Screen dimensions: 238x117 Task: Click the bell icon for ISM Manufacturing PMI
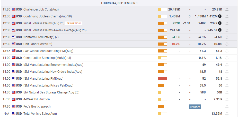pos(227,79)
